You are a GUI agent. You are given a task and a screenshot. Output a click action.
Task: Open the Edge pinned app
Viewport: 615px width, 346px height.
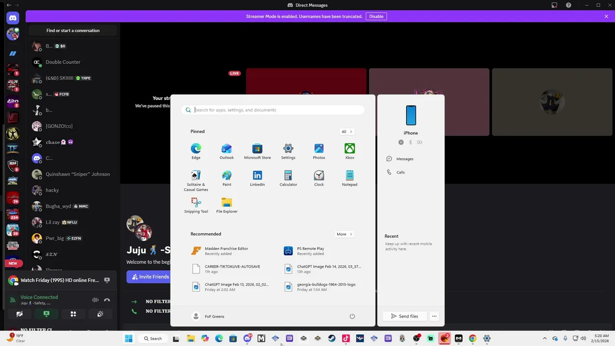tap(196, 151)
